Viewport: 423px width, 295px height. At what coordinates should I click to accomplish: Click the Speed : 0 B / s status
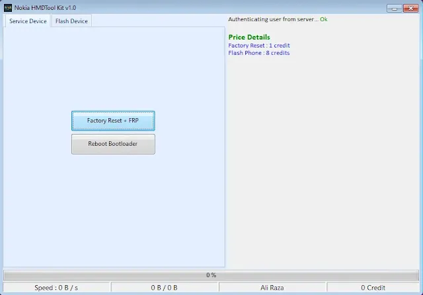(x=56, y=288)
